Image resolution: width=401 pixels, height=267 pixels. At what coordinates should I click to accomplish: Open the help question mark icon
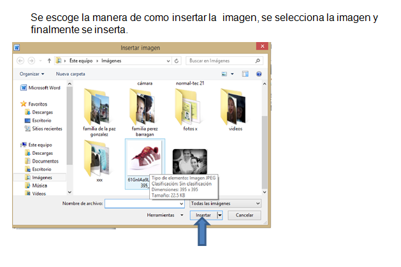click(x=259, y=74)
